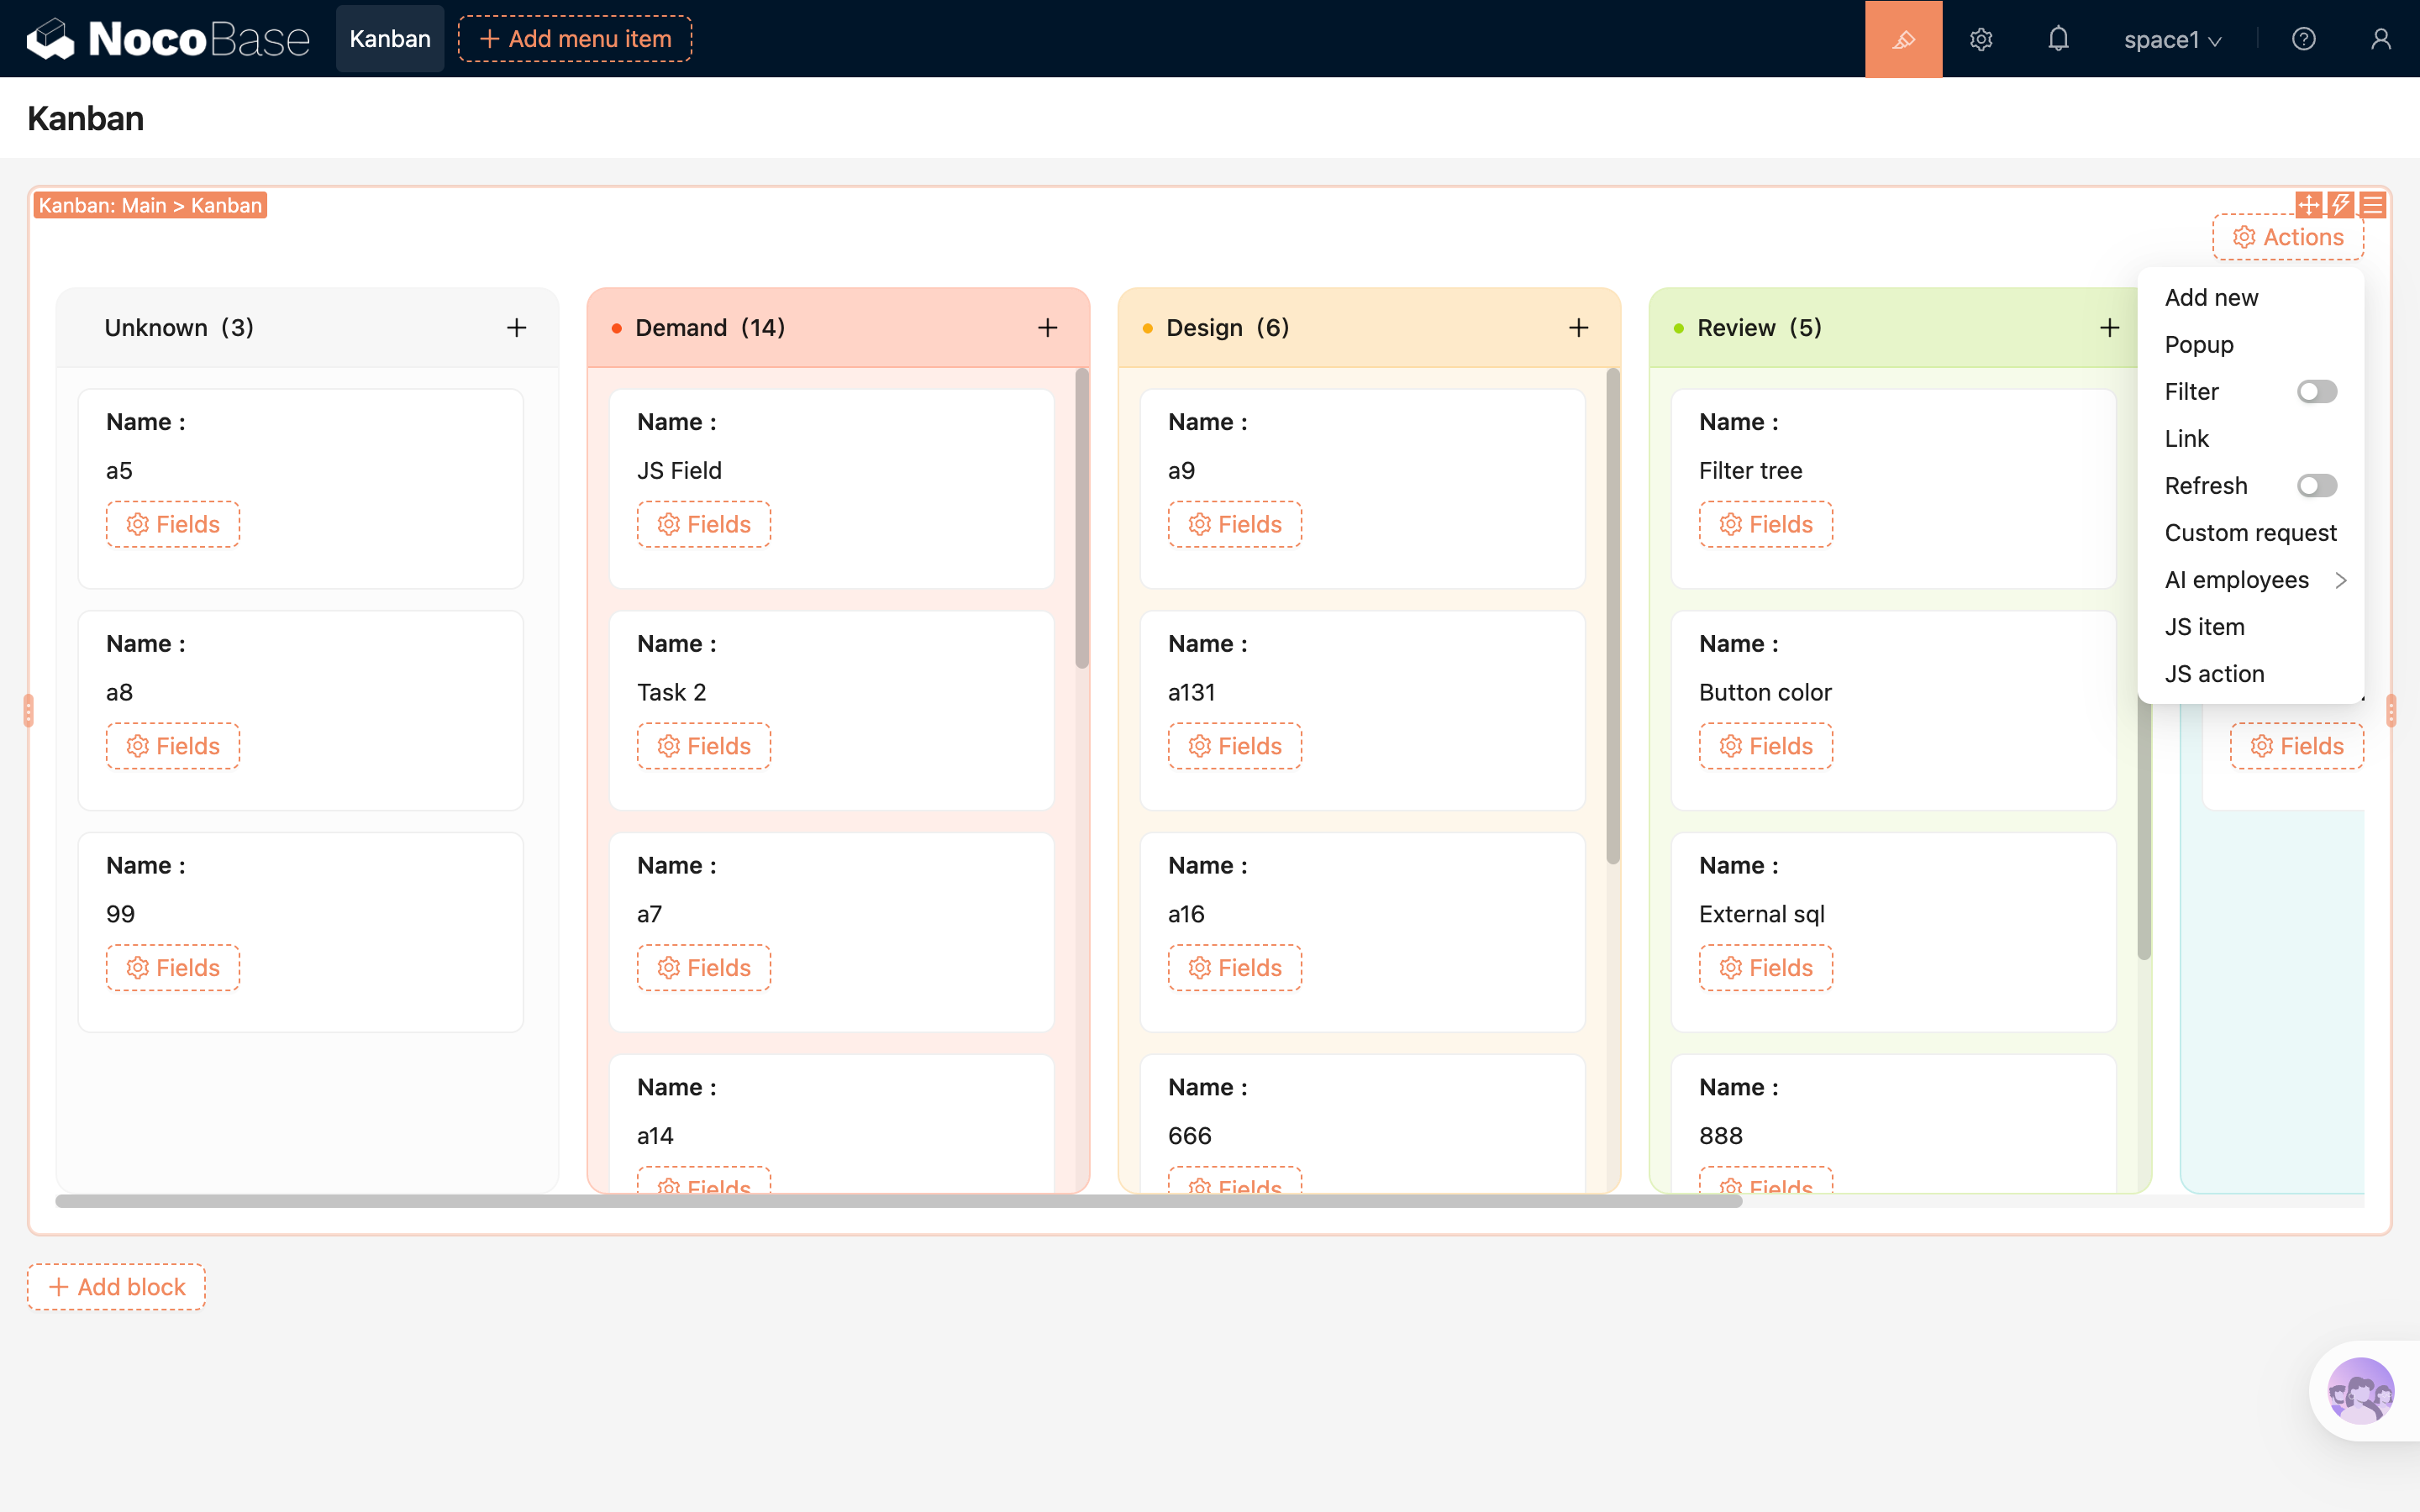Viewport: 2420px width, 1512px height.
Task: Open the AI employees floating avatar
Action: pyautogui.click(x=2360, y=1390)
